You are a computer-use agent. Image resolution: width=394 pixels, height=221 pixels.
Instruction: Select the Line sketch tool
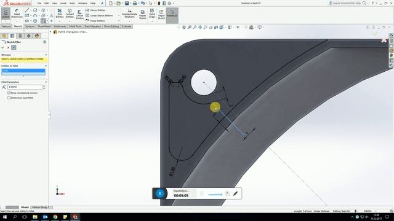tap(27, 10)
